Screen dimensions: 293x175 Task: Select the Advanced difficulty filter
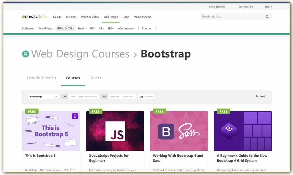click(x=128, y=96)
